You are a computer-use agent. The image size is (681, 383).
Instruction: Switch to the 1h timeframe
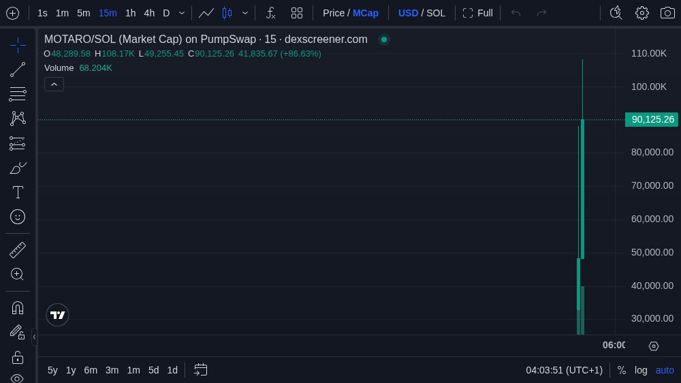pos(130,13)
